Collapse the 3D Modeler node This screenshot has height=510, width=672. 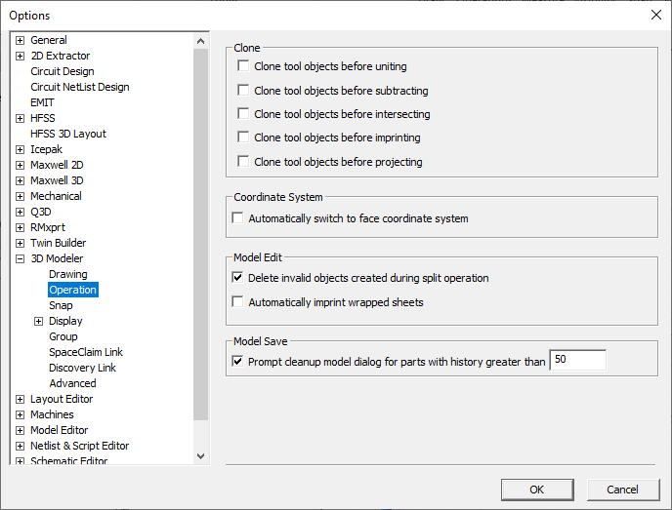pos(20,258)
